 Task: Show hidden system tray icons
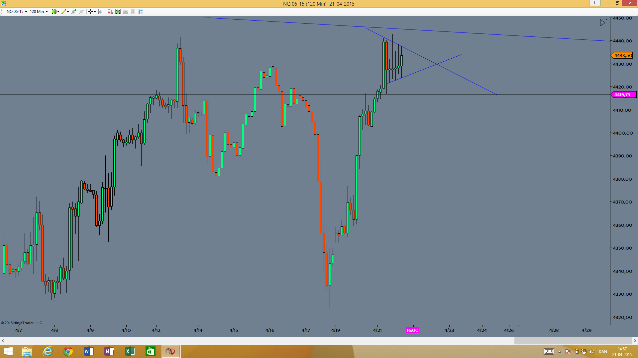560,352
